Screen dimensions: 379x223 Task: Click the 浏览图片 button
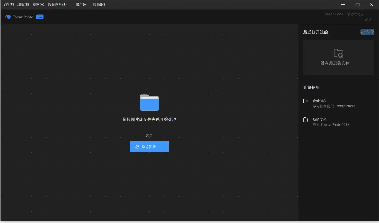pos(149,147)
